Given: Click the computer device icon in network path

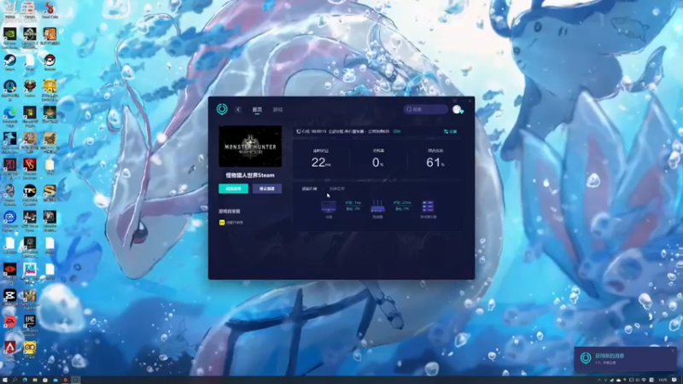Looking at the screenshot, I should [329, 207].
